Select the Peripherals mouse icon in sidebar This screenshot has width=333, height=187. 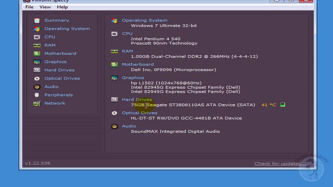coord(37,95)
